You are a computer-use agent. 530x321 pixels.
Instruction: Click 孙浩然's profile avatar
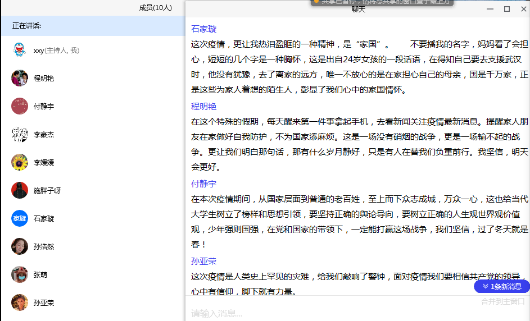(20, 246)
